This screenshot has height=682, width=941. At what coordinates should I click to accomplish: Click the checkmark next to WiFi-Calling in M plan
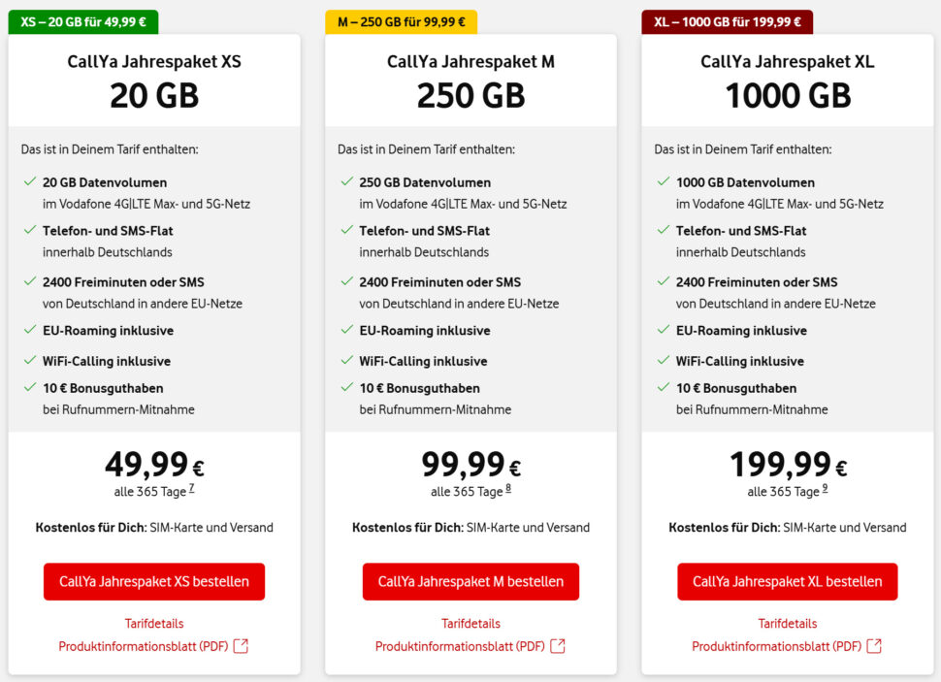coord(344,358)
